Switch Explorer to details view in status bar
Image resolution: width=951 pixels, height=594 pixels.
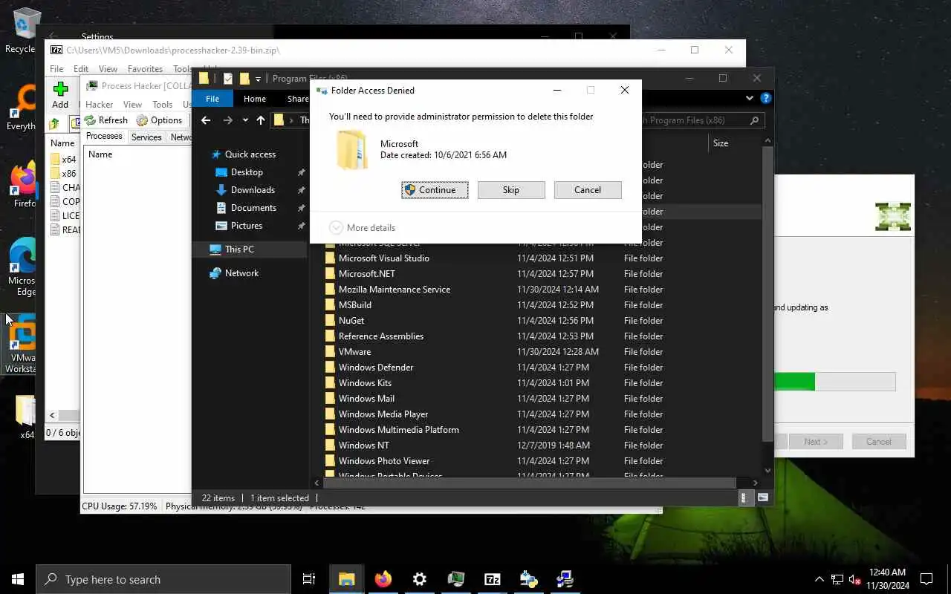tap(746, 498)
